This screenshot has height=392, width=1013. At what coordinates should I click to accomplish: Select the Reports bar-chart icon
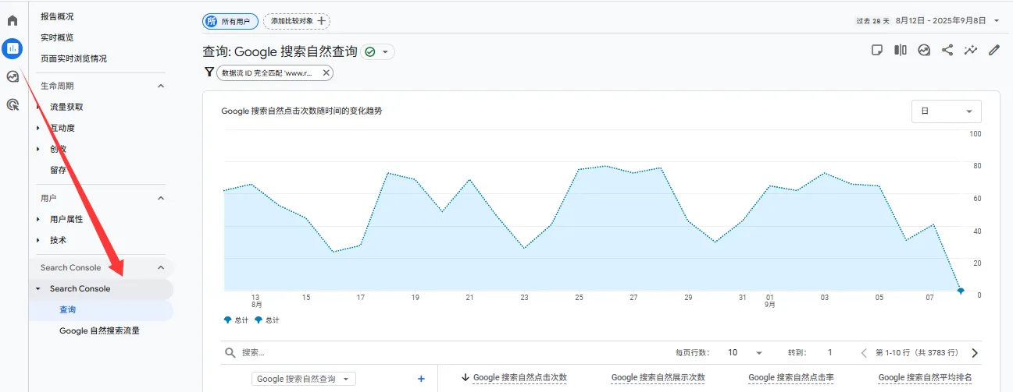pyautogui.click(x=12, y=48)
